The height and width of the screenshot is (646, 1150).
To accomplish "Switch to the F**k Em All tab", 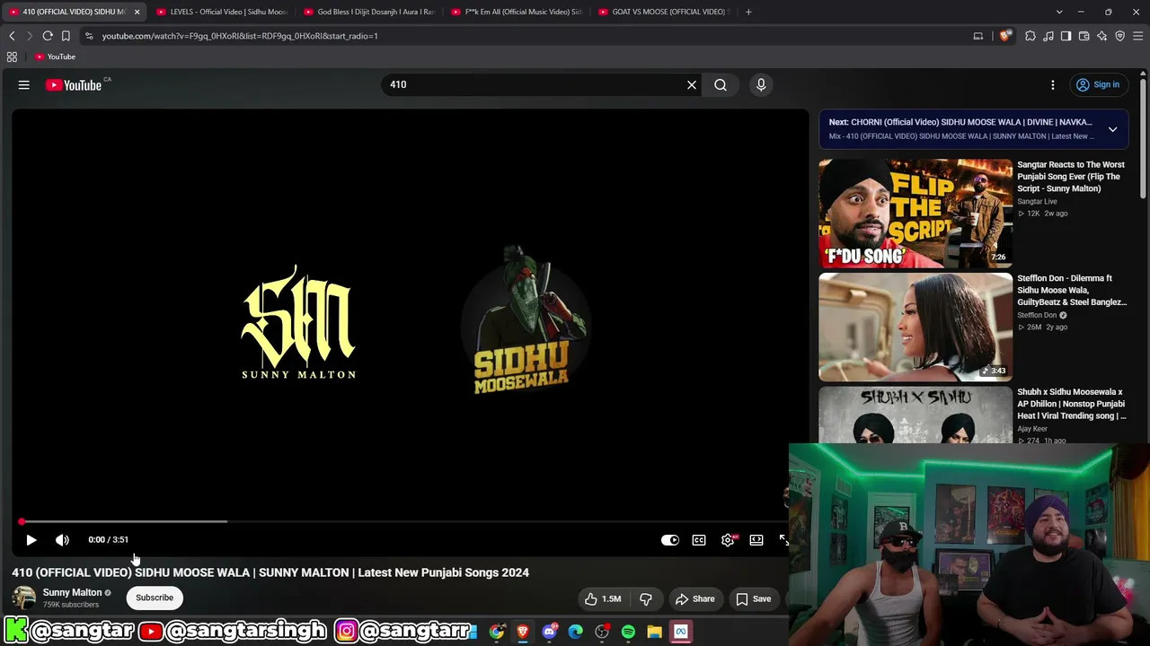I will [515, 12].
